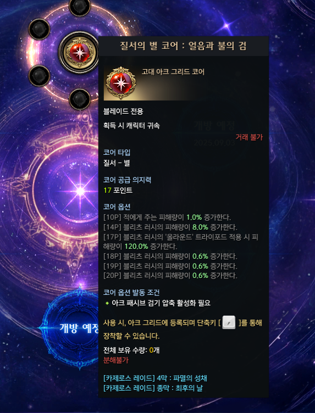Image resolution: width=315 pixels, height=413 pixels.
Task: Open the 4막 : 파멸의 성채 raid link
Action: (x=155, y=378)
